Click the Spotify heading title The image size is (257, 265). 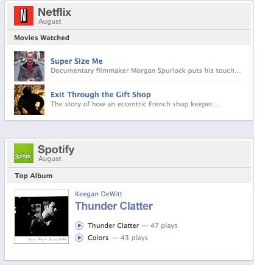point(56,150)
